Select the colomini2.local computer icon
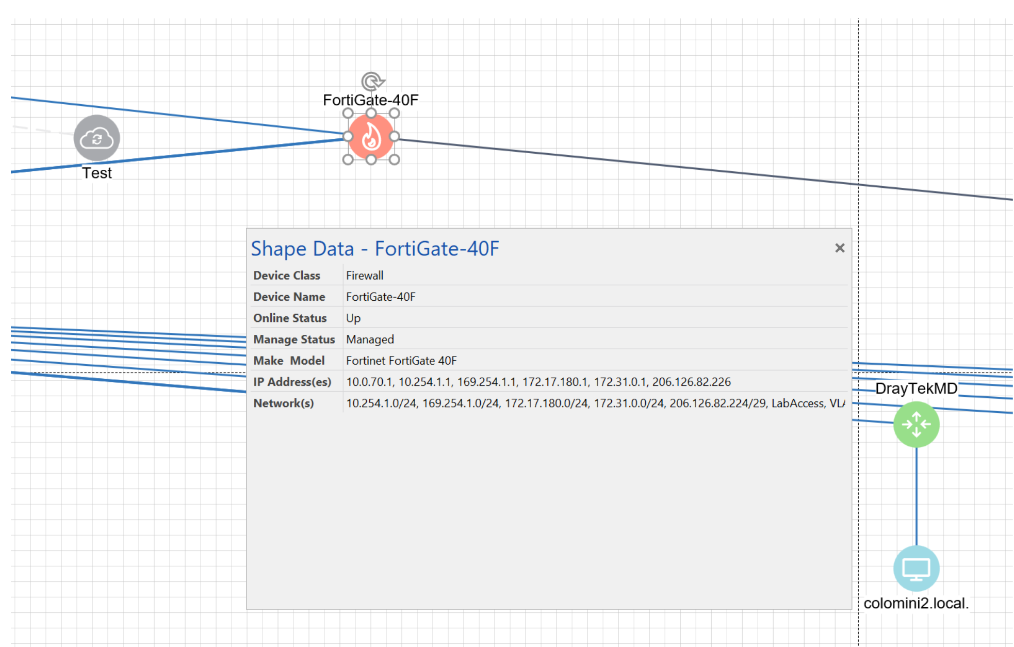Viewport: 1014px width, 647px height. click(916, 568)
